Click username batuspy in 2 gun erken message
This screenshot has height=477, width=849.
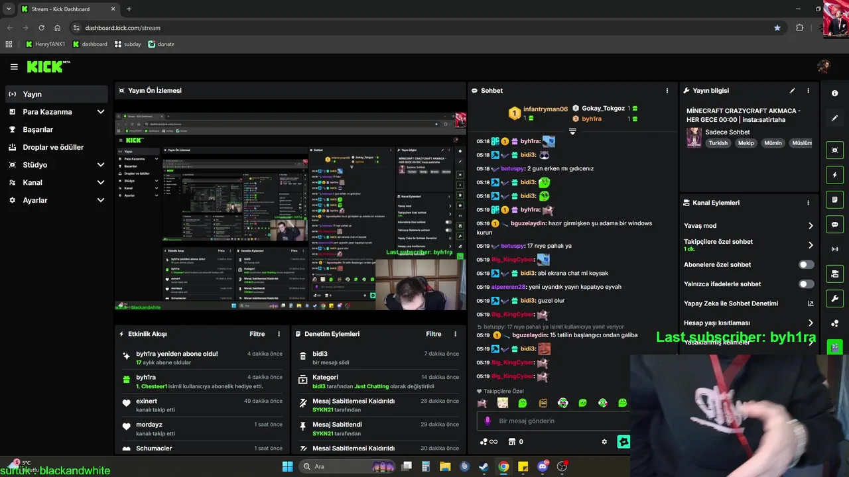(x=513, y=169)
